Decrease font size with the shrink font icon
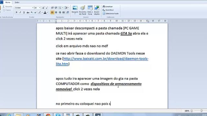The image size is (207, 116). [x=47, y=8]
